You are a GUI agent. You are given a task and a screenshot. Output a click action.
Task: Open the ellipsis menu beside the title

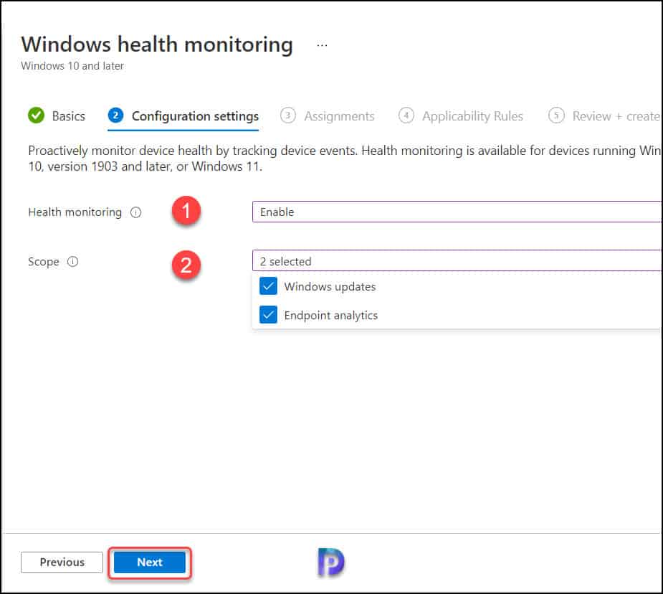(x=322, y=45)
